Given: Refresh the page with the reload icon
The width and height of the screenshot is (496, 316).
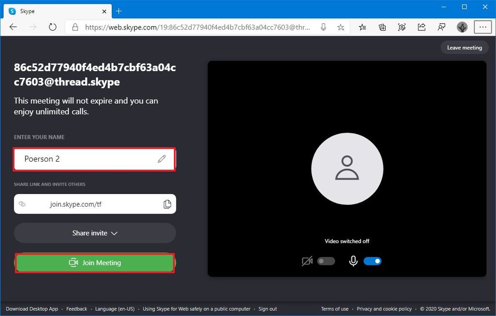Looking at the screenshot, I should point(52,27).
